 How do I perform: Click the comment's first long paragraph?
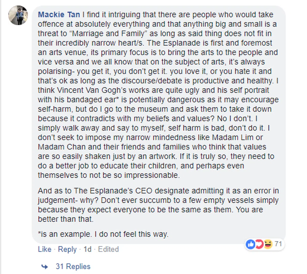click(x=157, y=95)
